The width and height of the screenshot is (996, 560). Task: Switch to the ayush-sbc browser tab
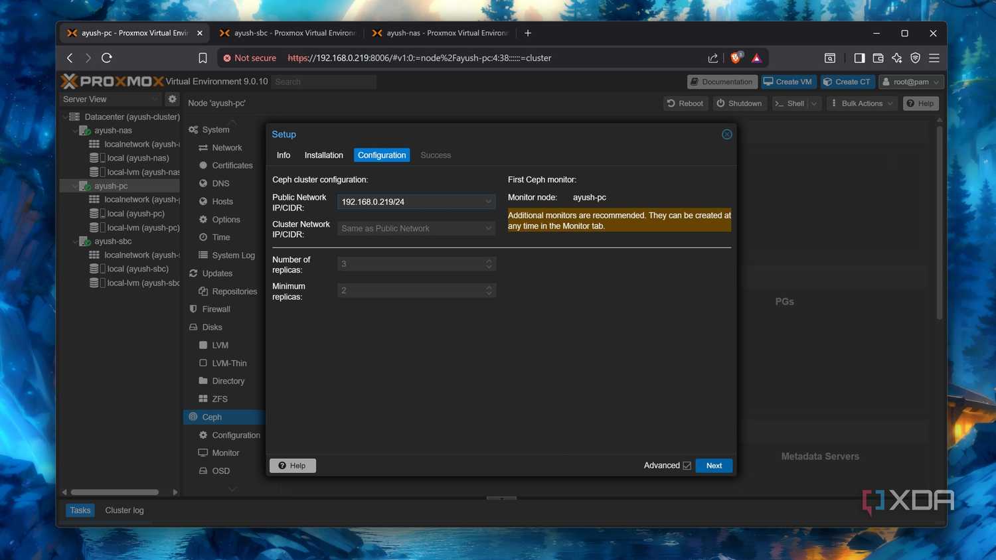tap(288, 33)
